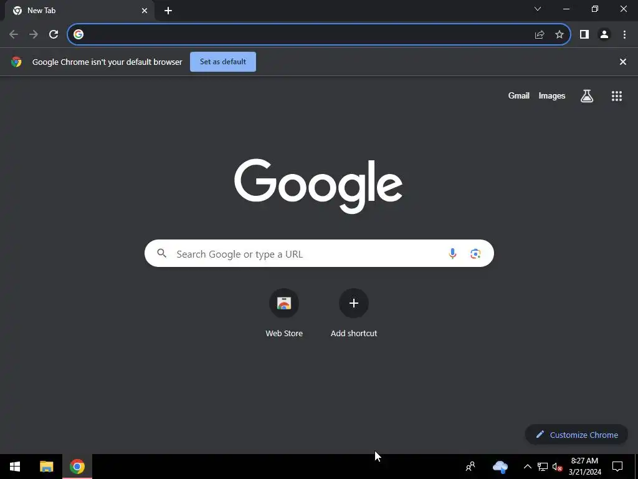Viewport: 638px width, 479px height.
Task: Dismiss the default browser notification bar
Action: click(x=622, y=62)
